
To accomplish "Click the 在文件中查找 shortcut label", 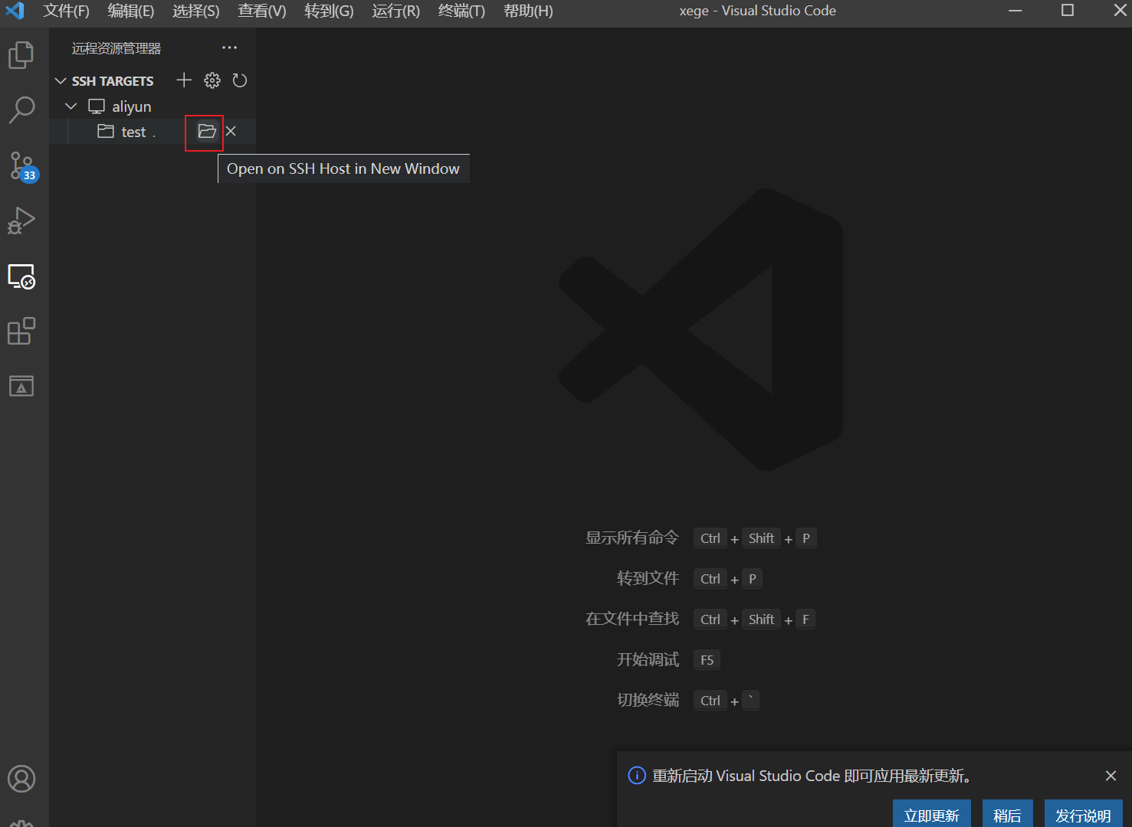I will pyautogui.click(x=632, y=619).
